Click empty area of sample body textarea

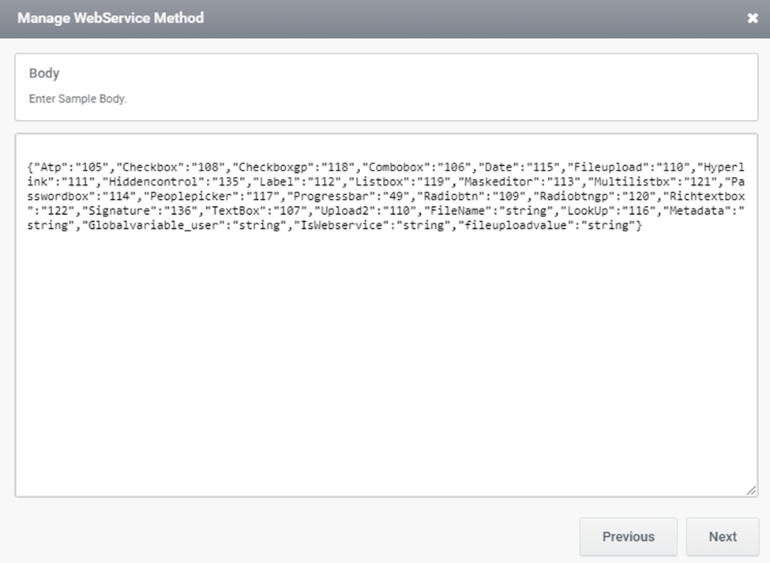[386, 363]
